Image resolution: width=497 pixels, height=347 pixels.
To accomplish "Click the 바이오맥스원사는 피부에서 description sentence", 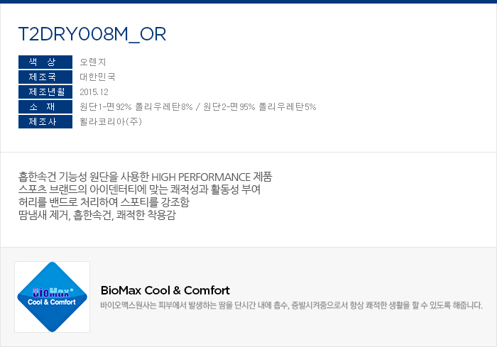I will tap(292, 306).
